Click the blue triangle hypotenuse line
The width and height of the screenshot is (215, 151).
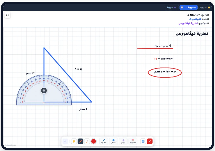coord(68,75)
